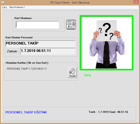Click the PERSONEL TAKİP name field

click(40, 44)
